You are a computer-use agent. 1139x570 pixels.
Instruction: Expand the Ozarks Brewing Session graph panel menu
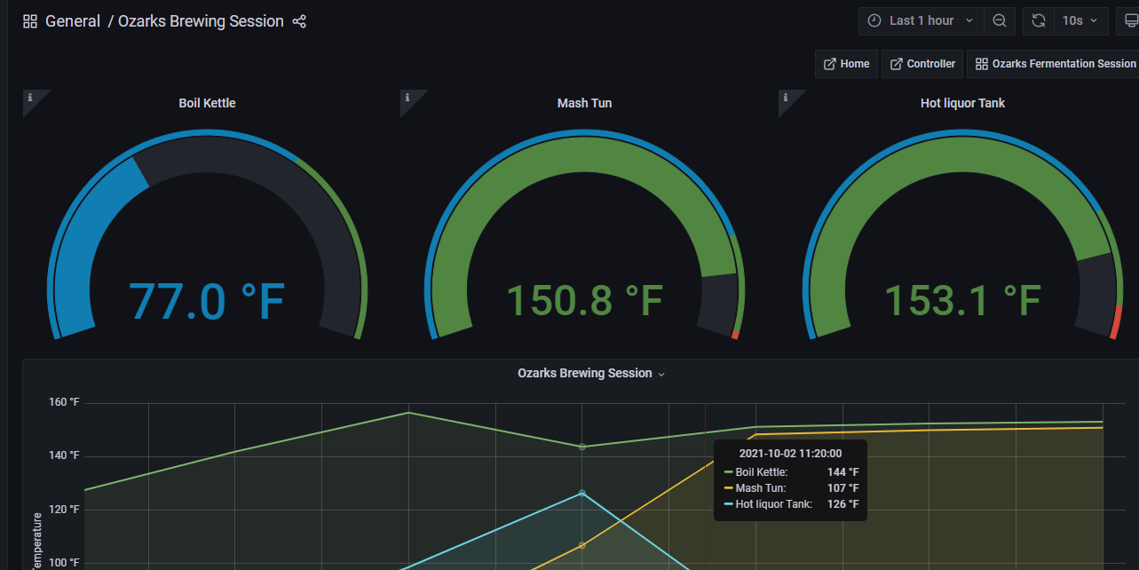591,374
